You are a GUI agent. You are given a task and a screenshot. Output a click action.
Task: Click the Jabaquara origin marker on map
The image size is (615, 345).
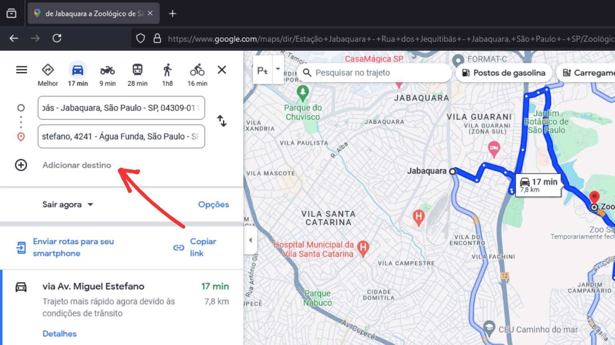[453, 171]
